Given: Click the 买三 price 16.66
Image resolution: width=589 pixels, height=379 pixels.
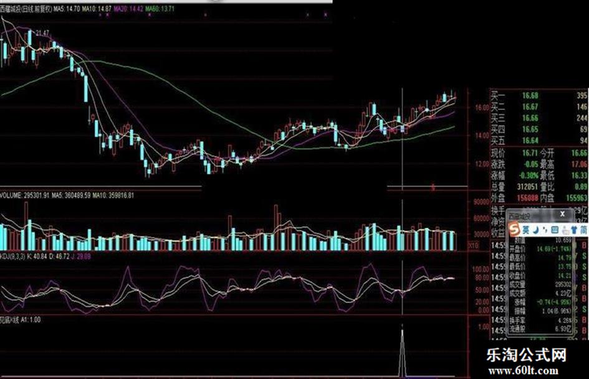Looking at the screenshot, I should point(530,118).
